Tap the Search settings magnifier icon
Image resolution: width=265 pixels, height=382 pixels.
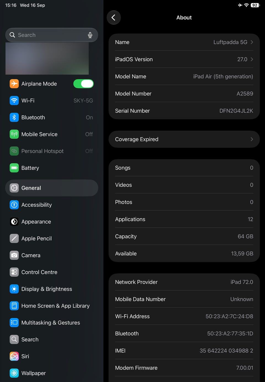tap(14, 339)
